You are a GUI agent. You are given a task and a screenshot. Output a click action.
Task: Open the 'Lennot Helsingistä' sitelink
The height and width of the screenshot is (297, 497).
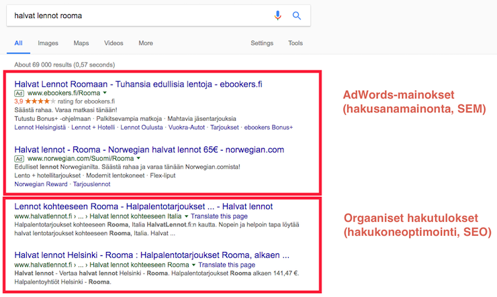click(x=40, y=128)
